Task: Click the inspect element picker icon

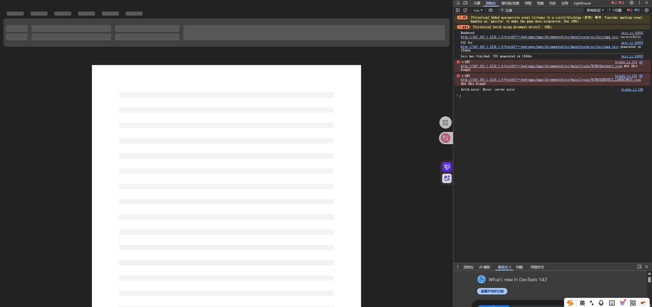Action: click(x=458, y=3)
